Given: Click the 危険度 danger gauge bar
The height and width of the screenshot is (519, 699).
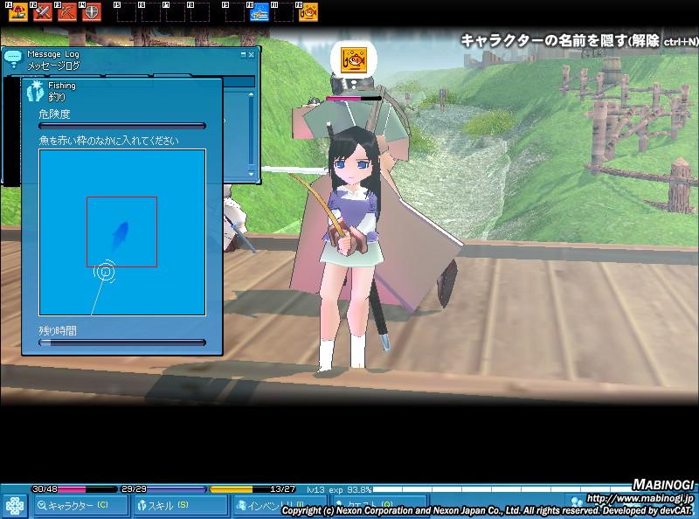Looking at the screenshot, I should 122,126.
